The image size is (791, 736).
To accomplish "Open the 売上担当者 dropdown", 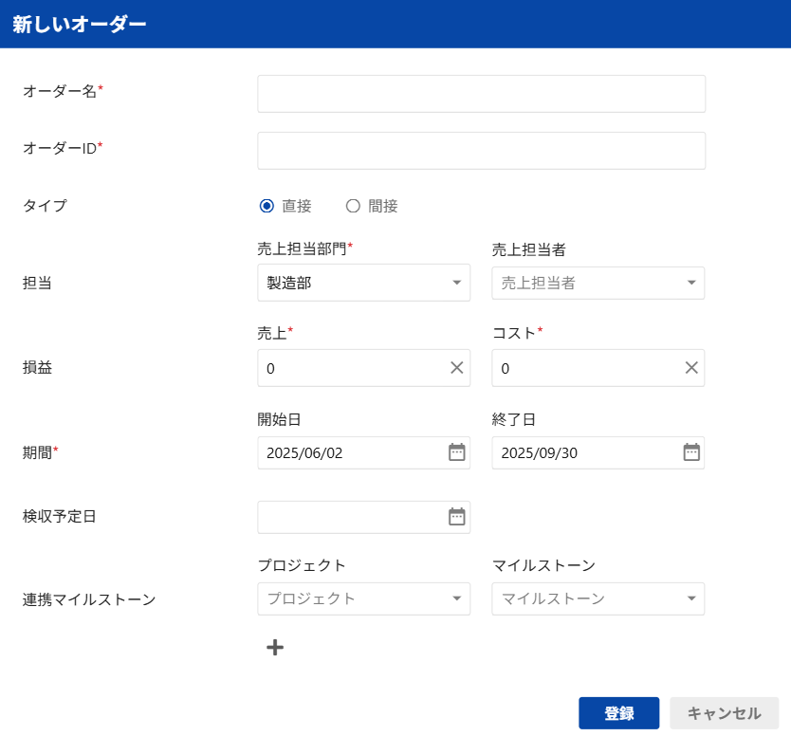I will click(598, 283).
